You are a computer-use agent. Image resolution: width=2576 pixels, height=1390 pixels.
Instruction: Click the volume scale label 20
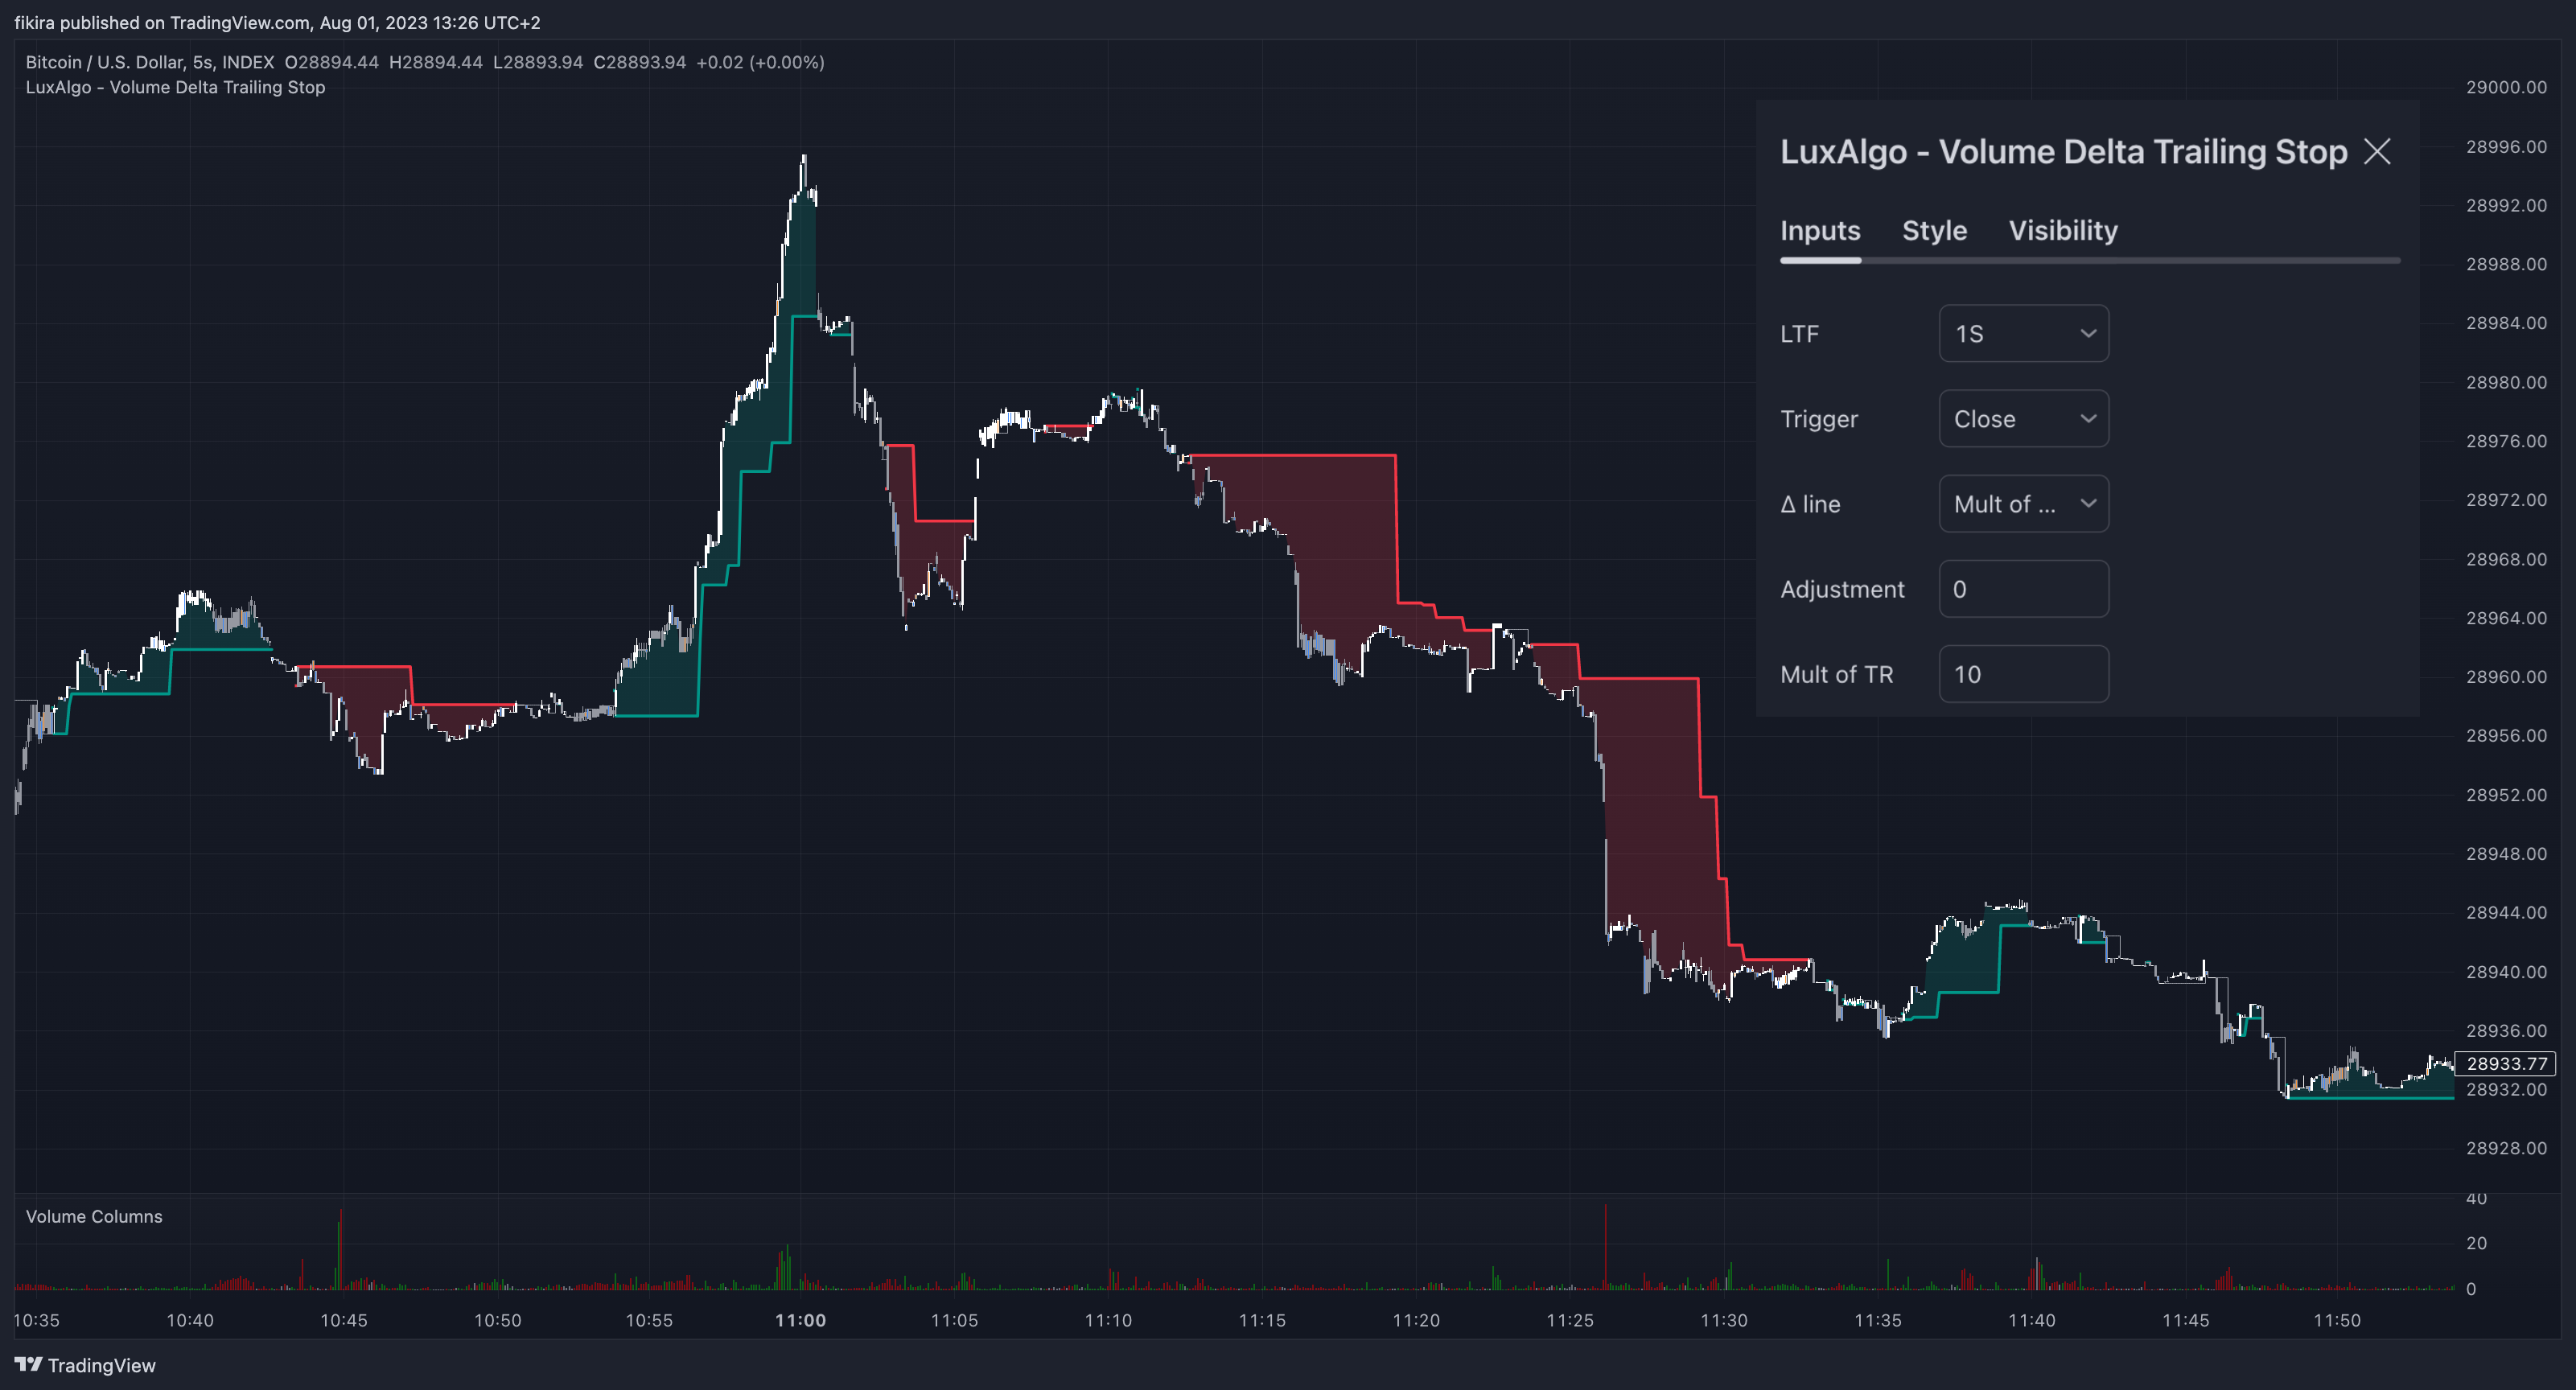[2476, 1243]
